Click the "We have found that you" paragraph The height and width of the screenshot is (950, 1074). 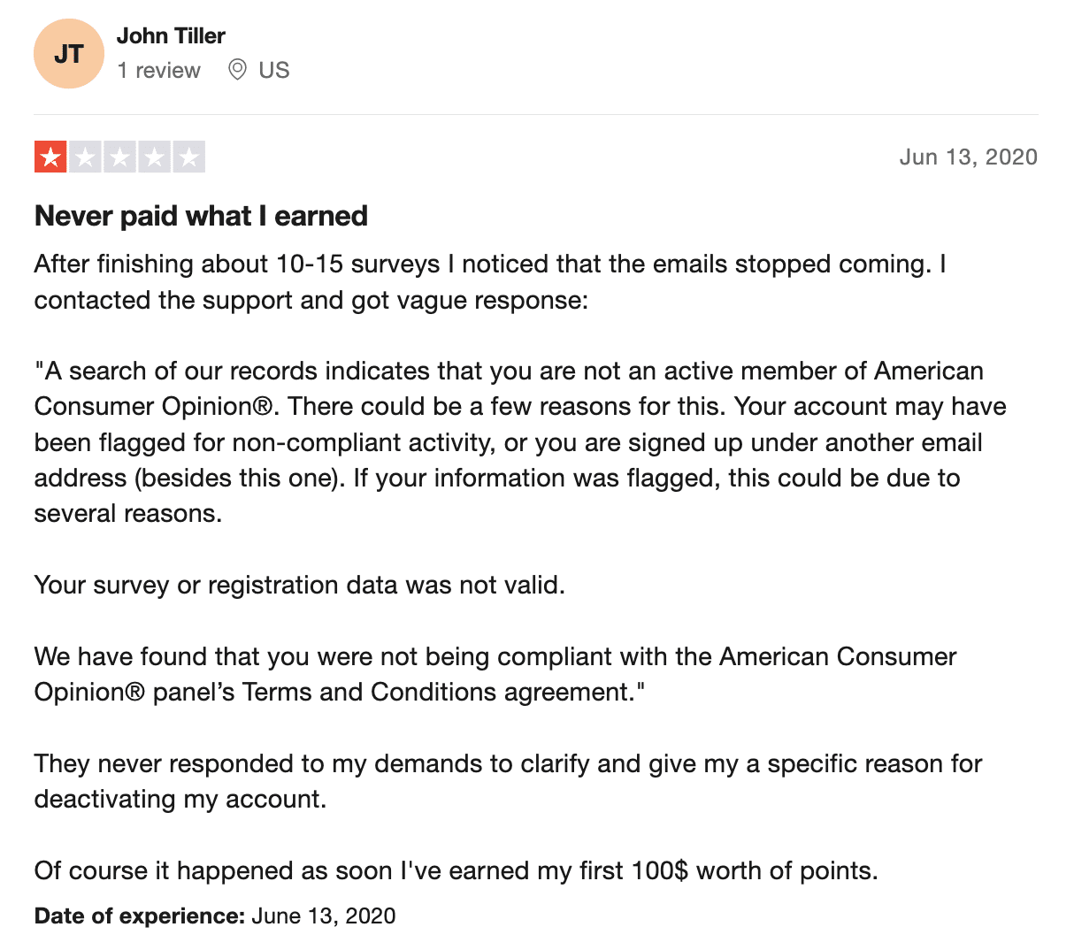[495, 674]
